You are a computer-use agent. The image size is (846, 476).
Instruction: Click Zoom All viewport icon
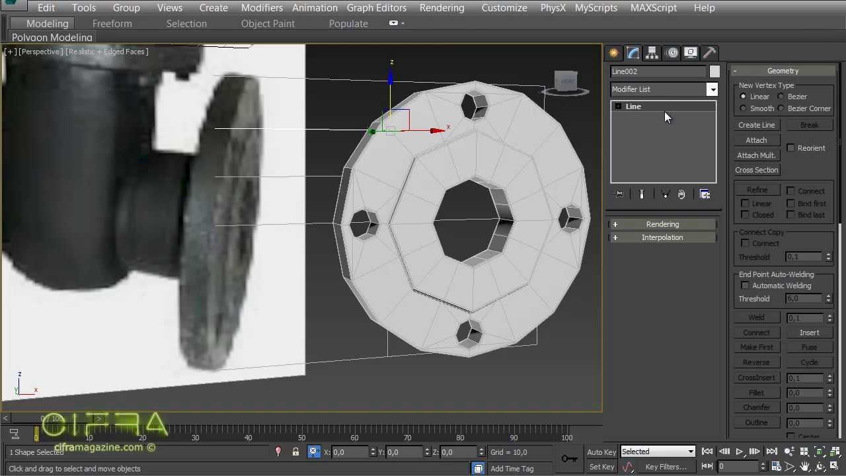click(x=804, y=452)
